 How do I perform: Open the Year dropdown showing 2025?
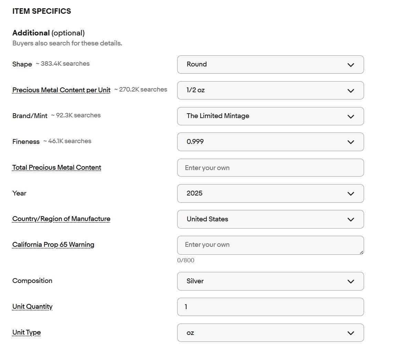[270, 193]
